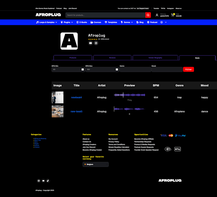This screenshot has width=217, height=197.
Task: Open the Courses menu item
Action: click(96, 22)
